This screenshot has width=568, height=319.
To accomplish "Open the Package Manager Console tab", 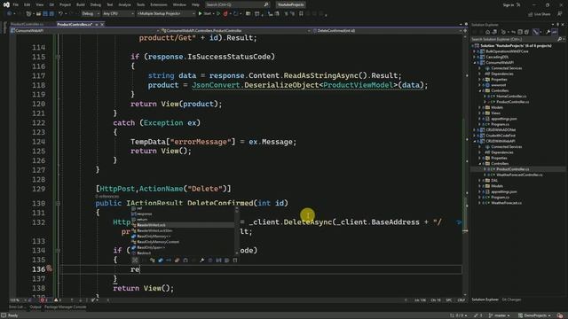I will tap(65, 307).
